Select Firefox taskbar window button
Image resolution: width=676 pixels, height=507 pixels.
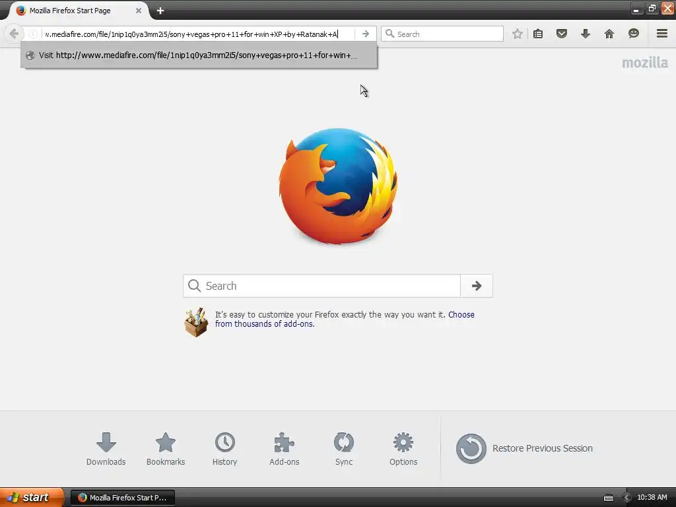tap(123, 498)
